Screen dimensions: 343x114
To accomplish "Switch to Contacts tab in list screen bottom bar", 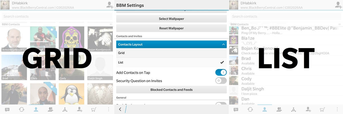I will [265, 109].
